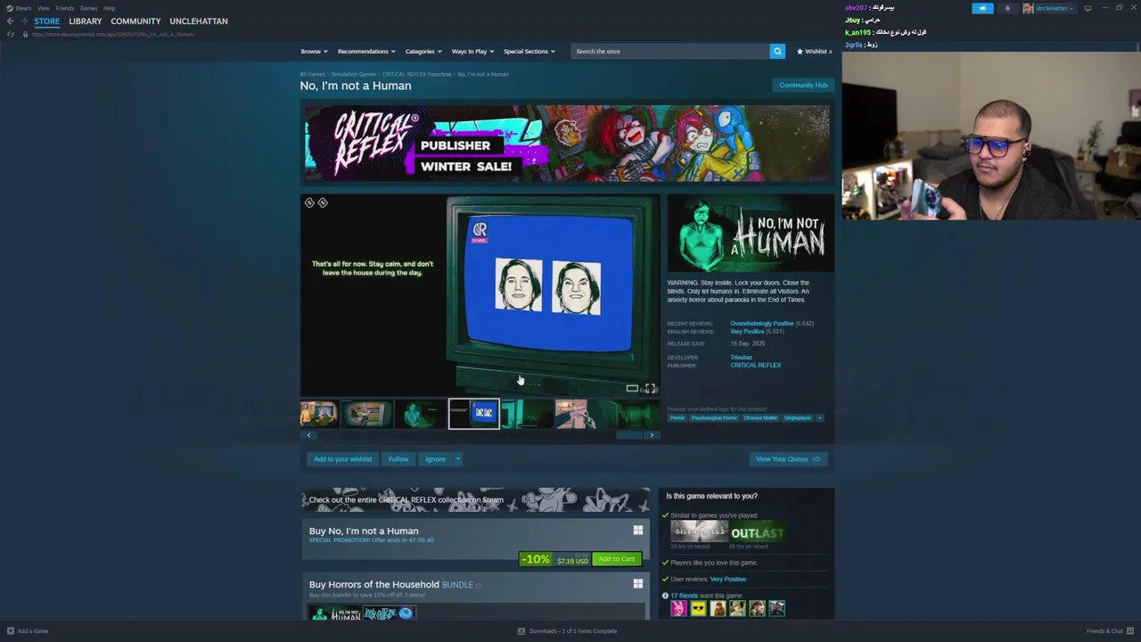
Task: Open the blue announcements megaphone button
Action: click(x=982, y=8)
